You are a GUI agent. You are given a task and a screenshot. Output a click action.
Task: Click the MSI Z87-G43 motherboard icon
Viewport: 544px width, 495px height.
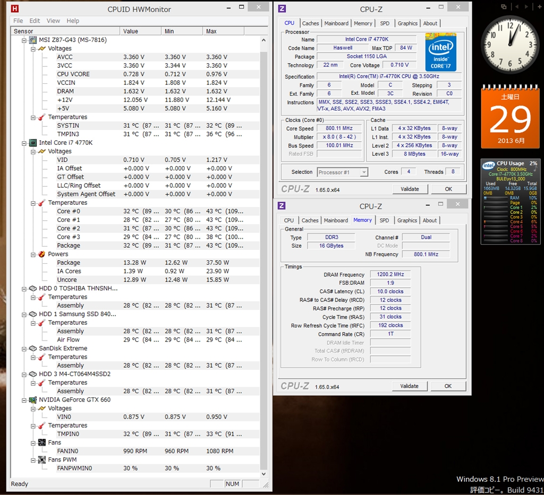click(32, 40)
